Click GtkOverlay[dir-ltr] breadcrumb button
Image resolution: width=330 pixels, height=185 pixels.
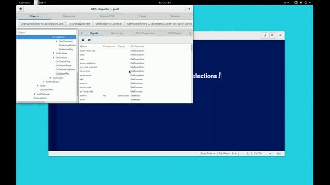(79, 24)
